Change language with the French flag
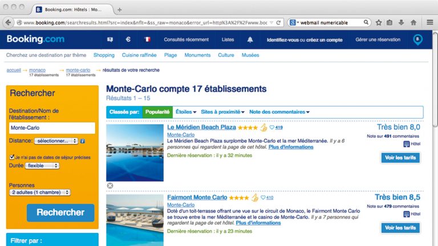This screenshot has width=438, height=246. [147, 39]
